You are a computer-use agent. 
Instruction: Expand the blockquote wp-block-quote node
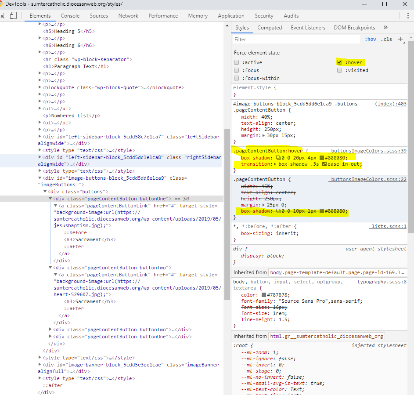click(x=40, y=87)
